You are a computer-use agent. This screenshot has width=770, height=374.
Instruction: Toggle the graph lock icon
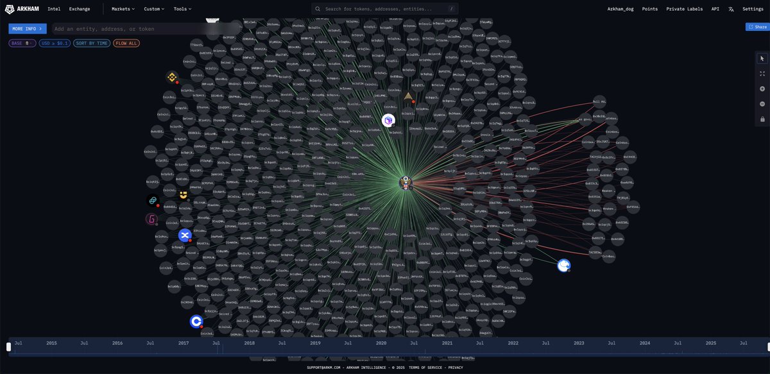[762, 119]
